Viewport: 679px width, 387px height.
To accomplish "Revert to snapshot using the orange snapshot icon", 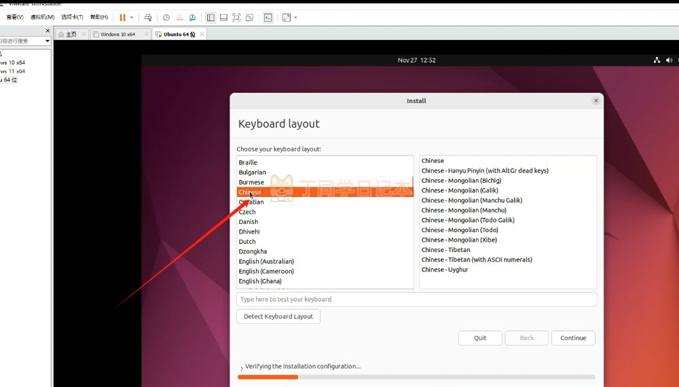I will pyautogui.click(x=179, y=18).
